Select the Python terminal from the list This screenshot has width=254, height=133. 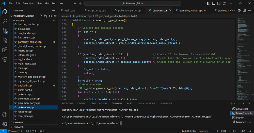coord(240,118)
